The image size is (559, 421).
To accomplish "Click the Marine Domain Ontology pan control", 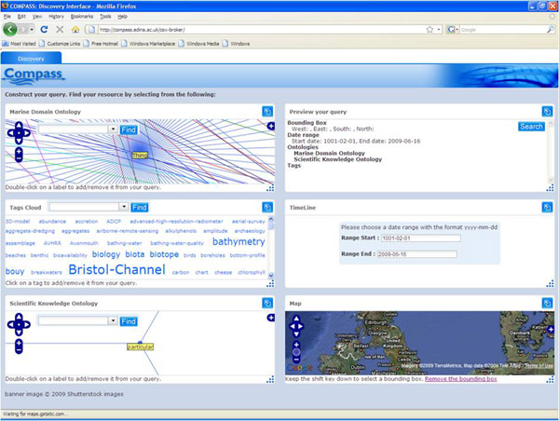I will [20, 134].
